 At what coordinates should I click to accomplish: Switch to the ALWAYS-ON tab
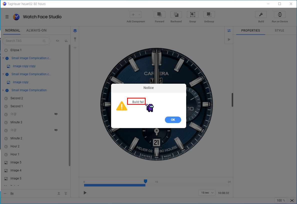(x=36, y=30)
